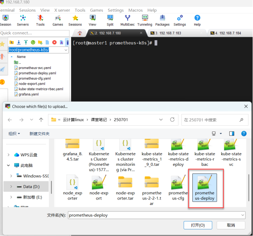This screenshot has height=236, width=253.
Task: Expand the remote path dropdown
Action: tap(66, 50)
